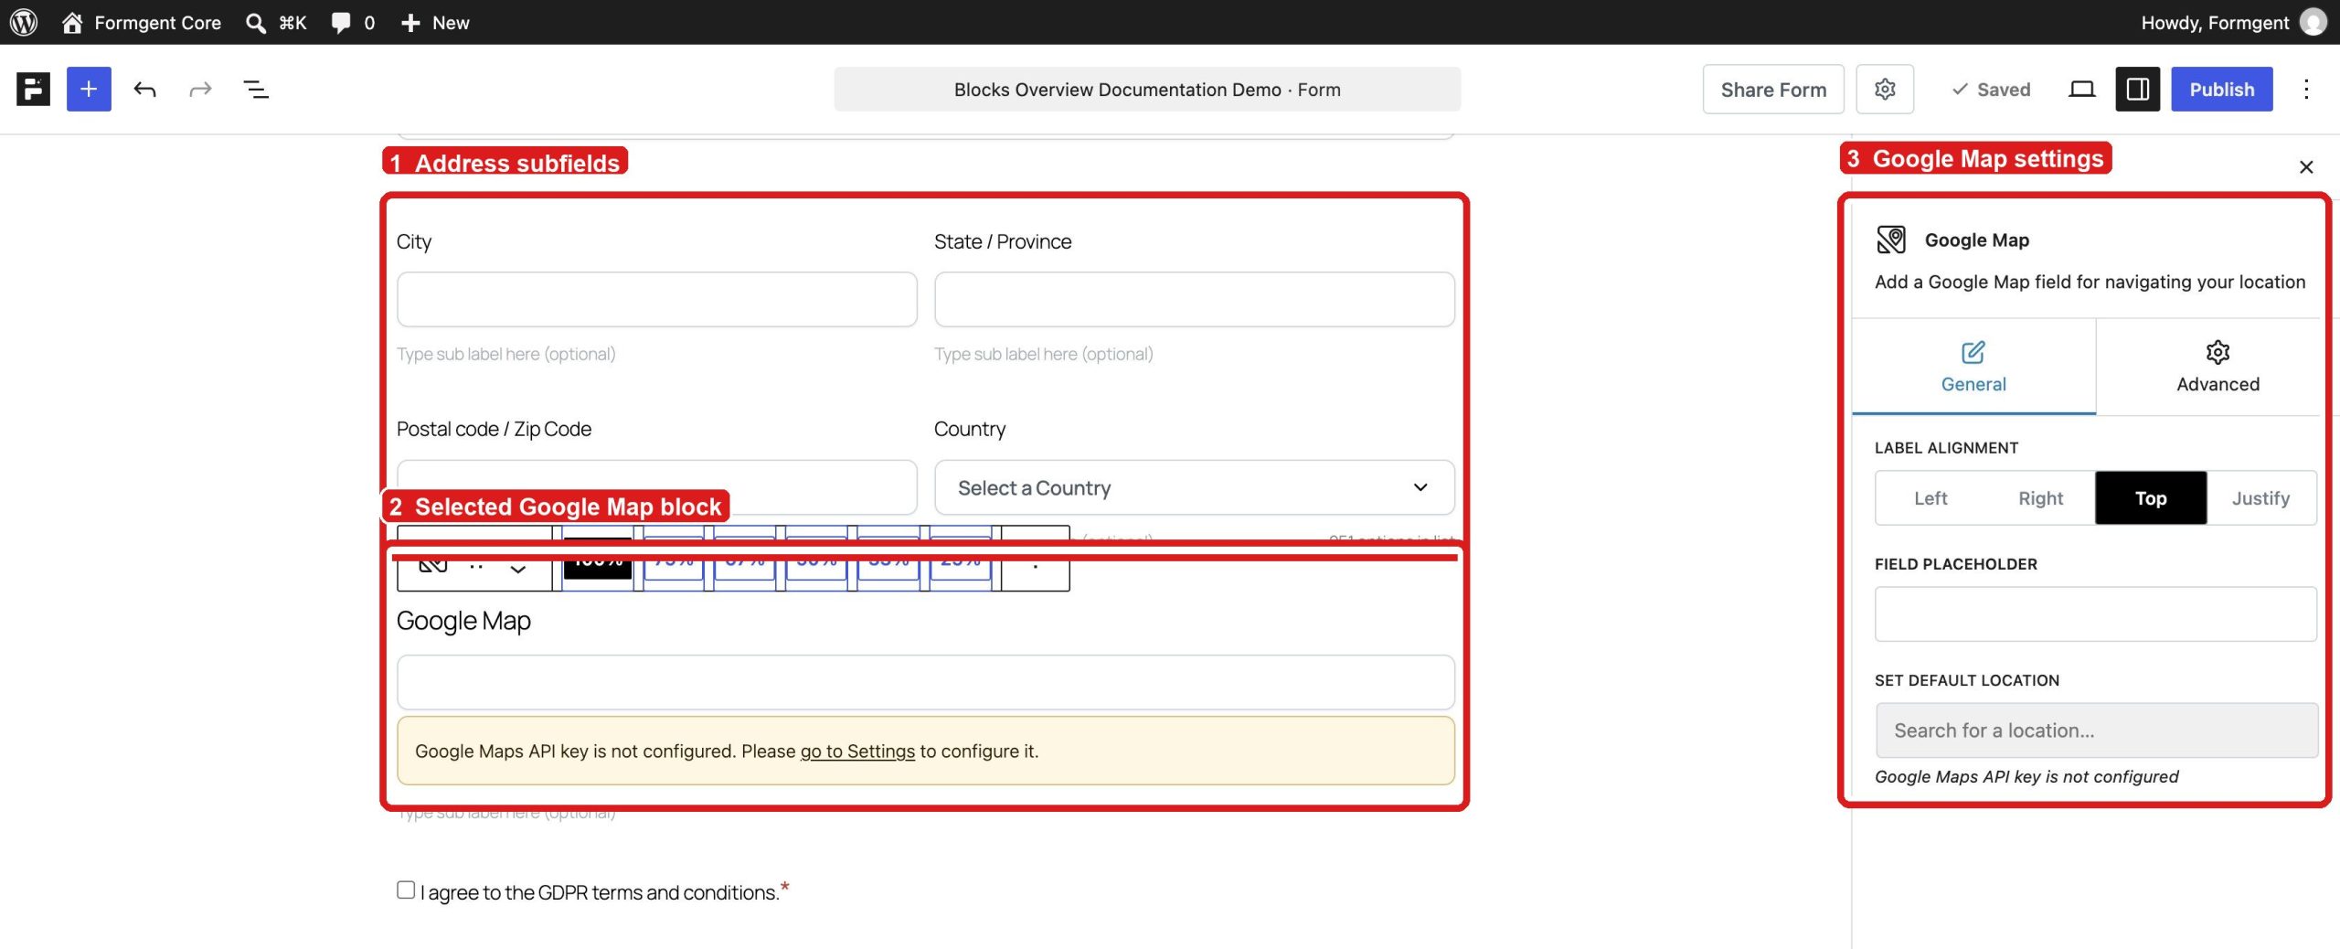Follow the go to Settings link

pos(856,751)
